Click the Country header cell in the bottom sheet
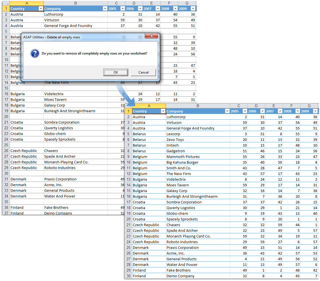 [x=149, y=111]
